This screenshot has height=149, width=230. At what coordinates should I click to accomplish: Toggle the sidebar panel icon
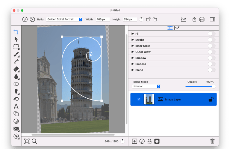click(212, 19)
